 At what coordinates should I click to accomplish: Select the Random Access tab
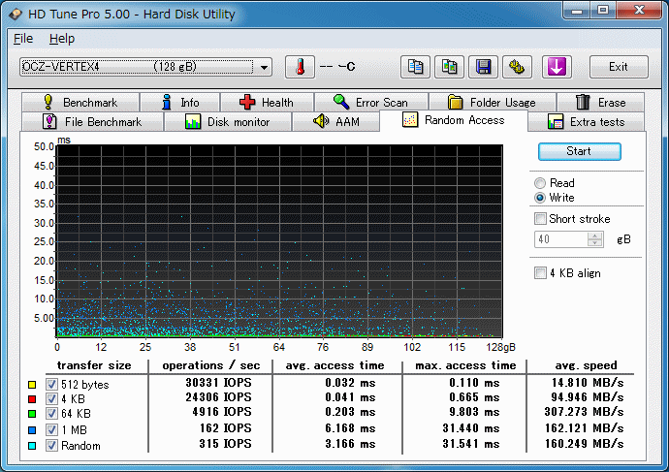click(454, 120)
